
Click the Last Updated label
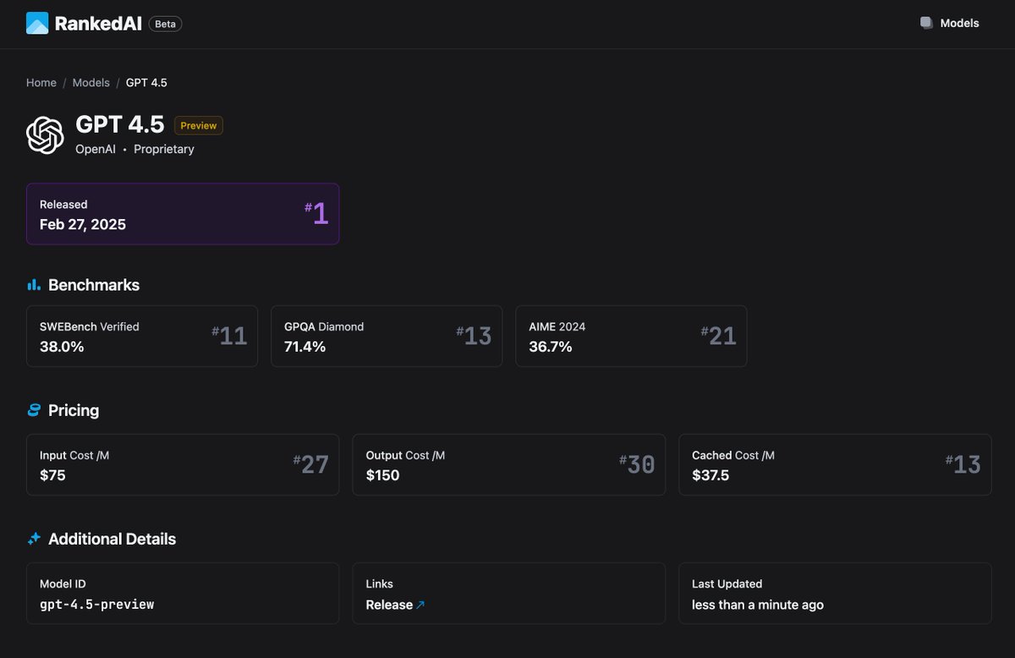727,584
